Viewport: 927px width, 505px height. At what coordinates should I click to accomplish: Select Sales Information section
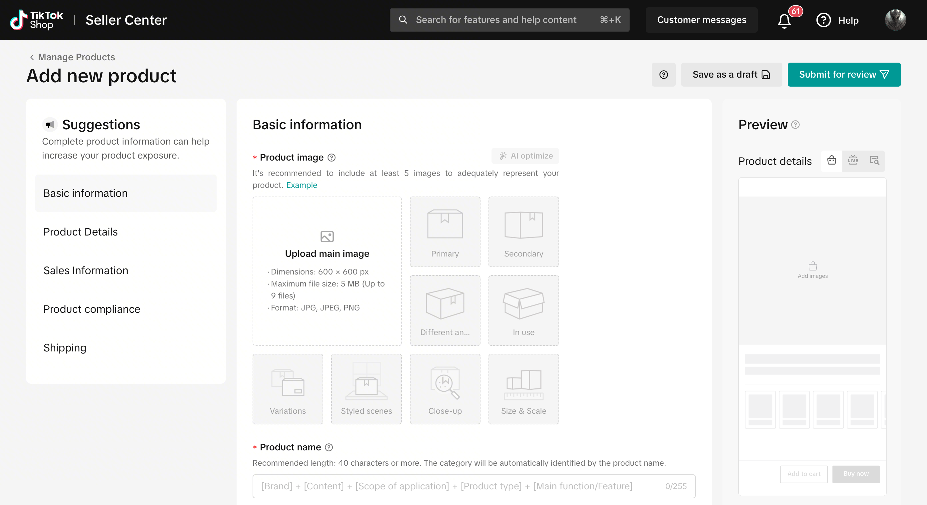86,270
